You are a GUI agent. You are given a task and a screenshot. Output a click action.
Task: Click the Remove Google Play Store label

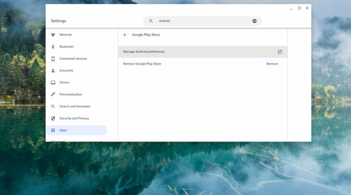pos(142,64)
